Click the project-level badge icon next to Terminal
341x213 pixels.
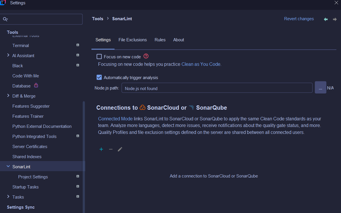[x=78, y=45]
